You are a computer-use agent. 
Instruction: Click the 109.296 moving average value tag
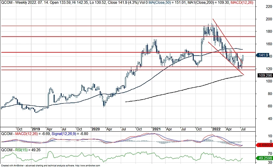[265, 75]
